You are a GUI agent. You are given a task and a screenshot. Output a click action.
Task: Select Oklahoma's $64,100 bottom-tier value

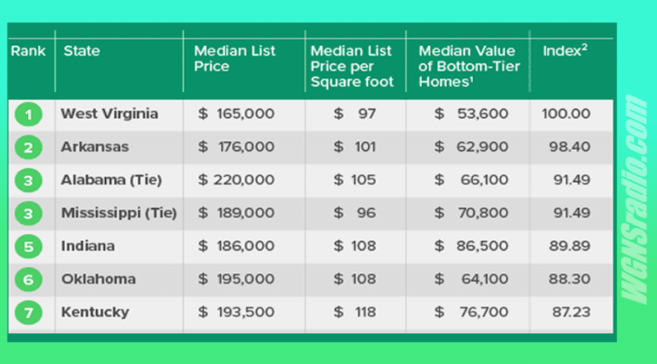471,279
